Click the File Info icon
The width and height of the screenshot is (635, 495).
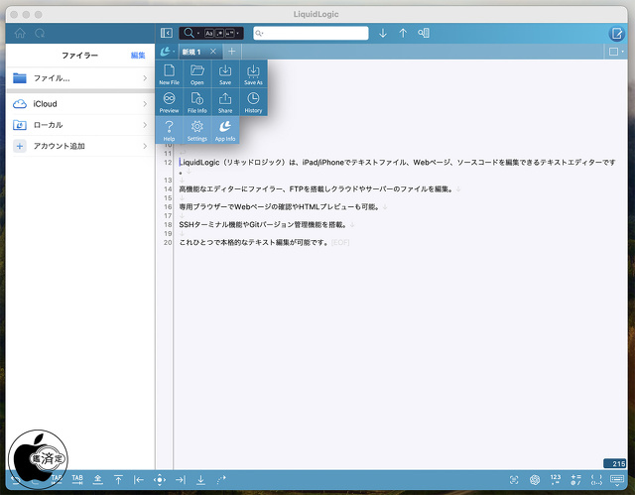197,102
